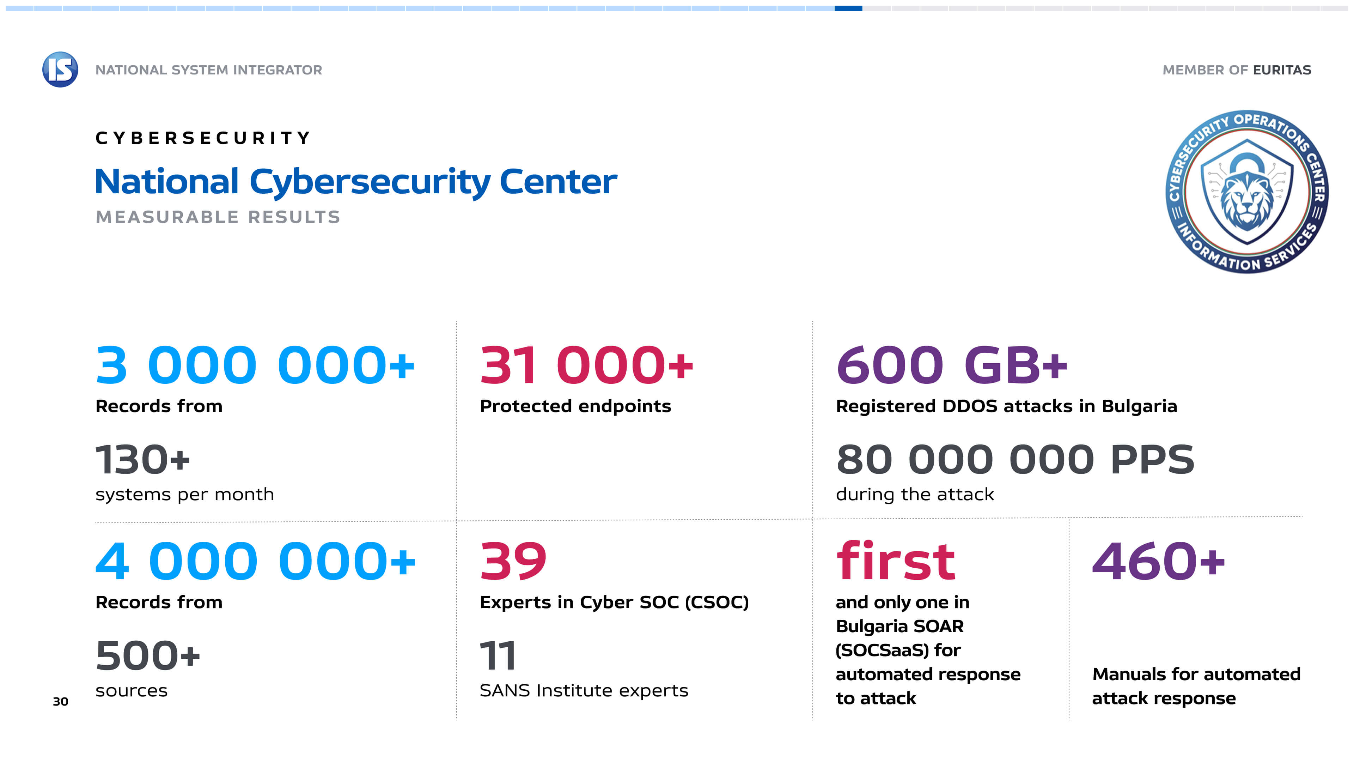Click the Cybersecurity Operations Center lion badge
Screen dimensions: 1354x762
1247,192
